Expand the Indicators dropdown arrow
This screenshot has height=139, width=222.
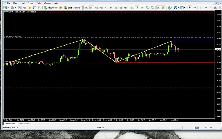172,8
